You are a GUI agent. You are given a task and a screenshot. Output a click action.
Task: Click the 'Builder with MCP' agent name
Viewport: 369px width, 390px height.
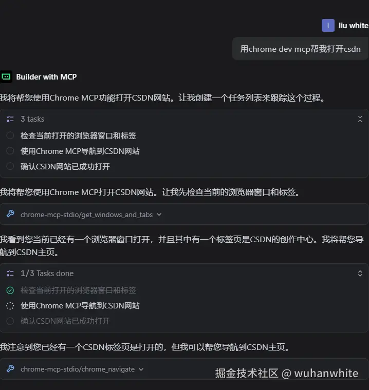point(46,77)
